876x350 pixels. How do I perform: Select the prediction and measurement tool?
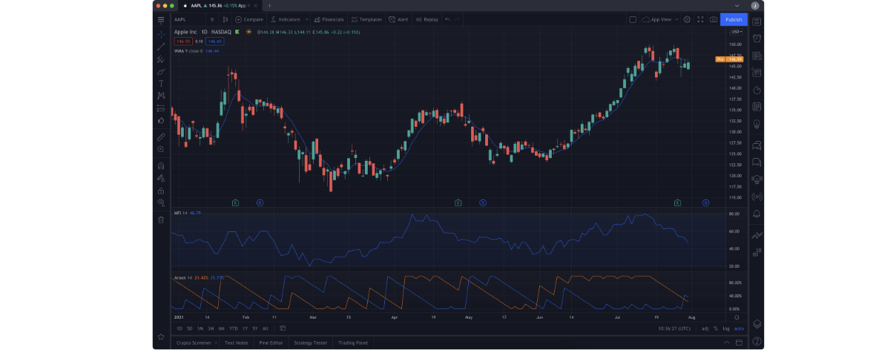pos(161,108)
